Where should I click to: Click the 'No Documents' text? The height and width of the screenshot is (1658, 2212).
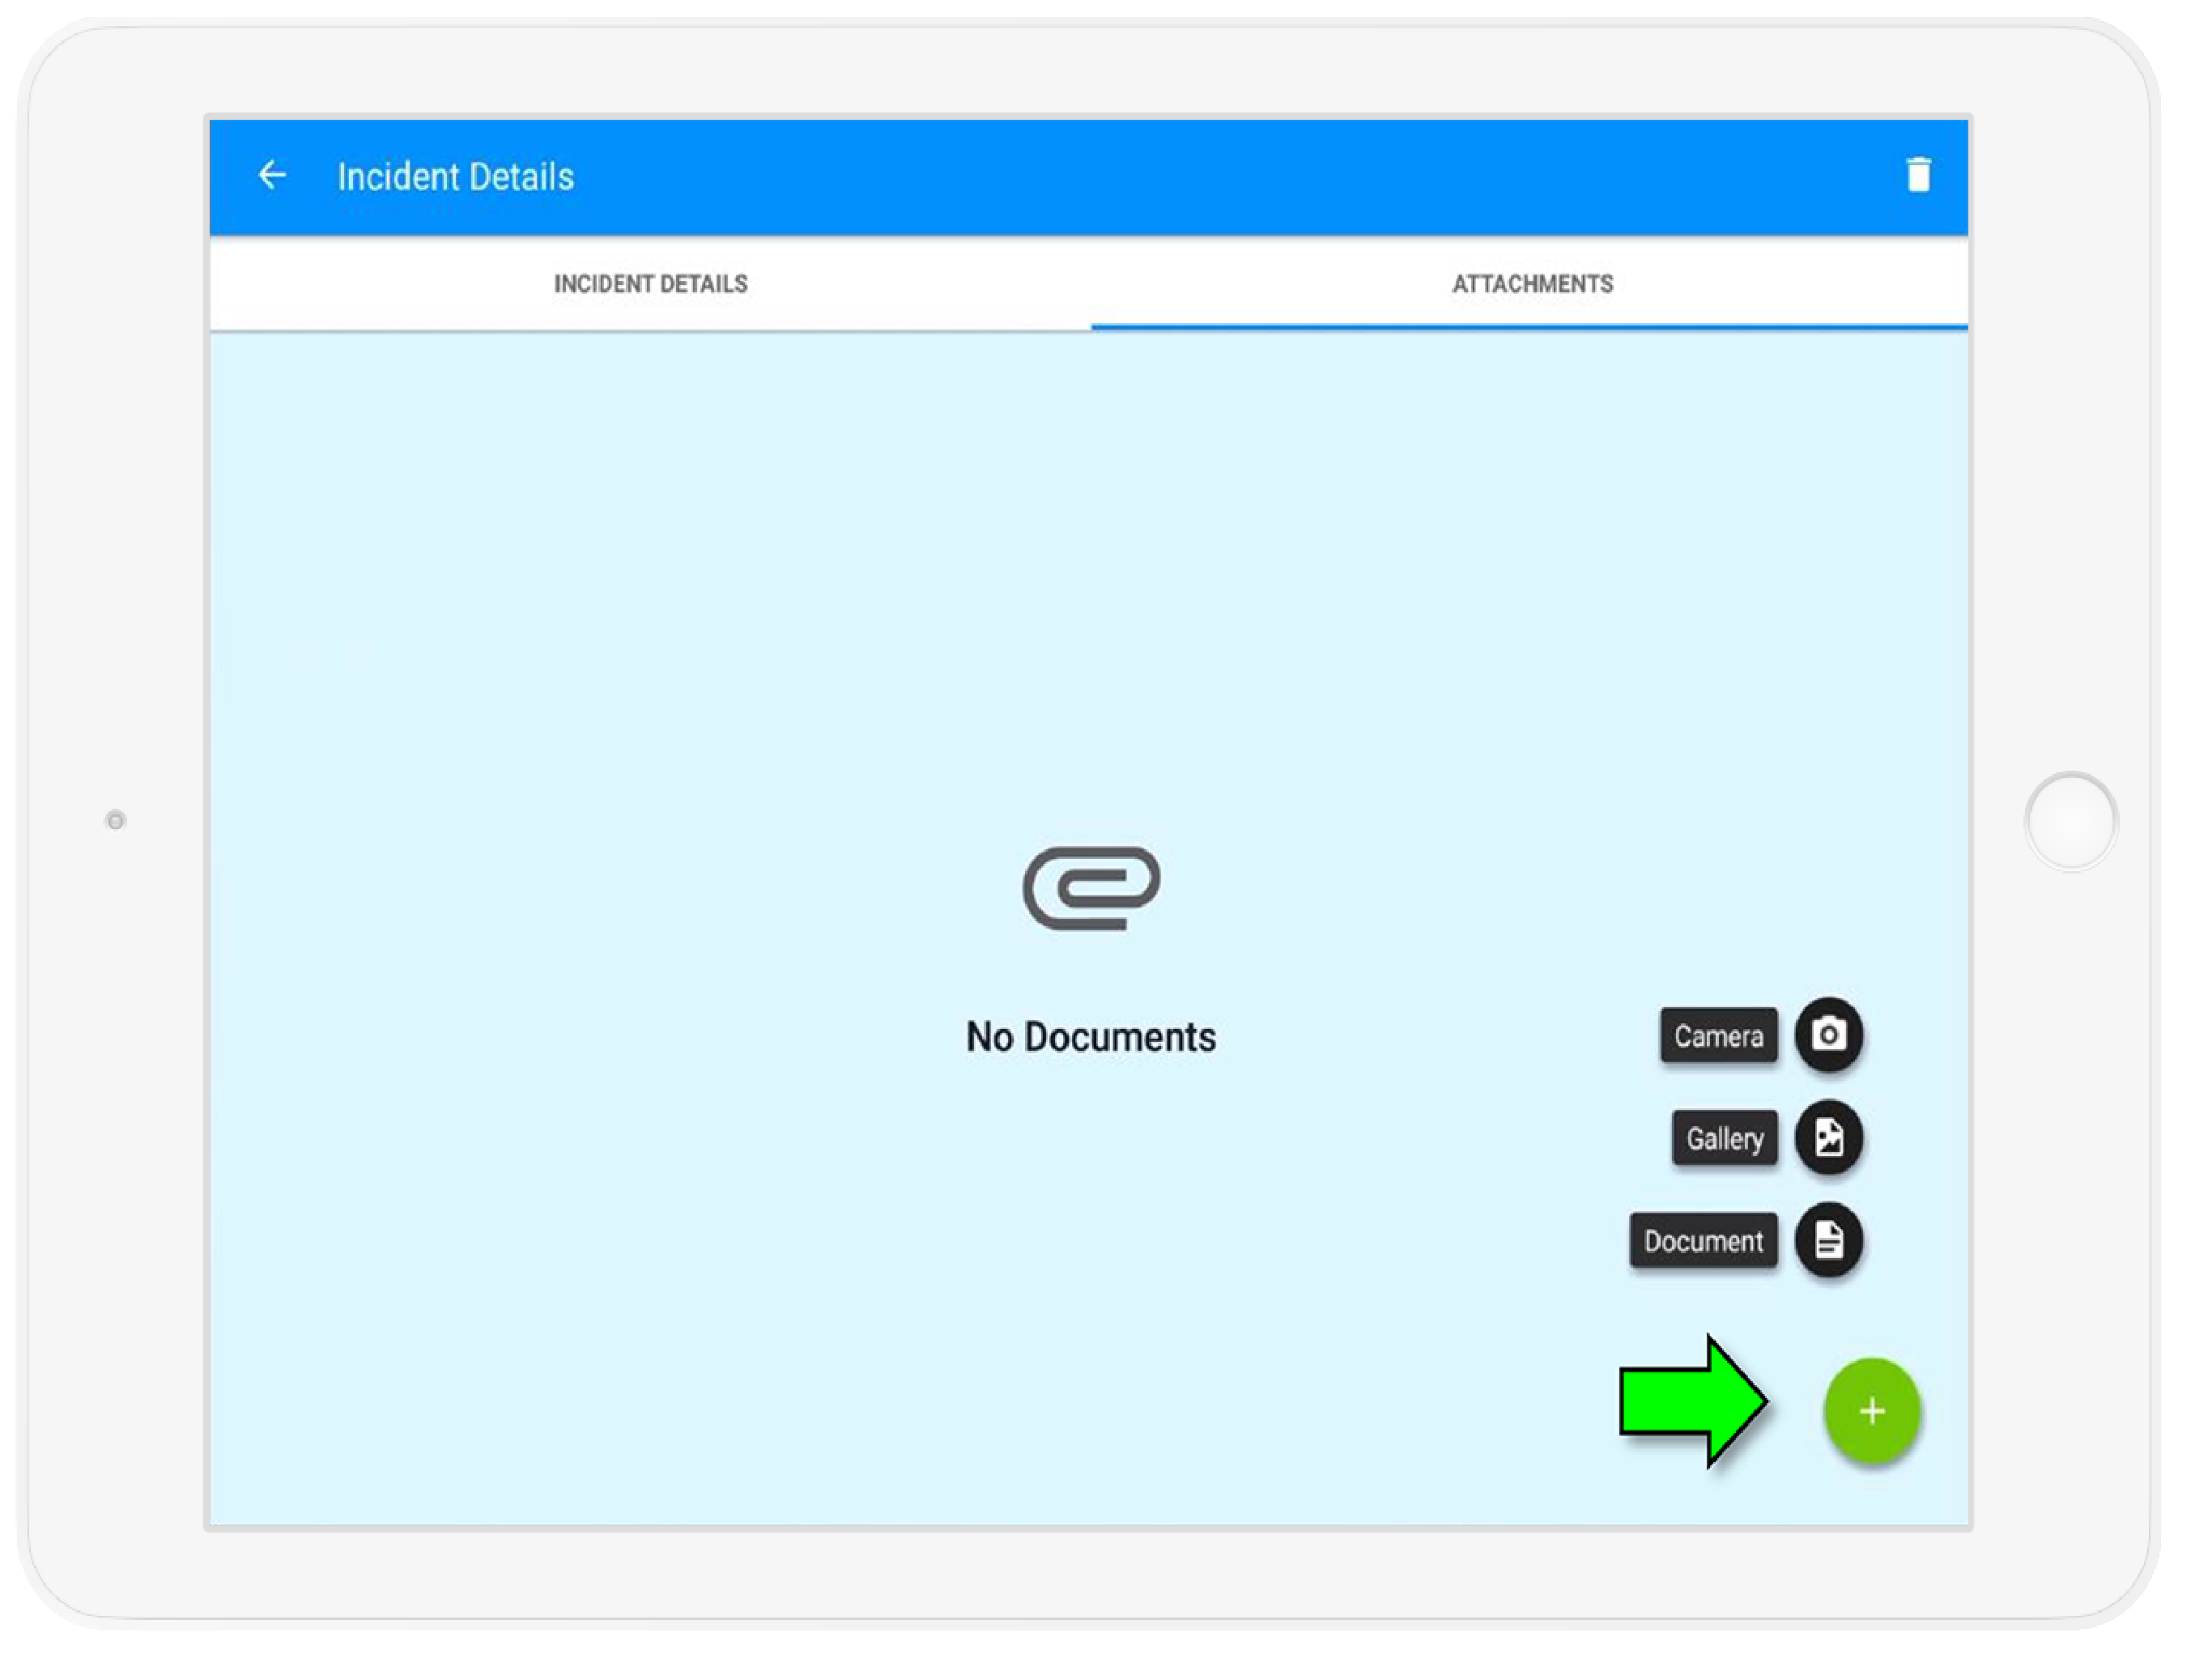1091,1037
